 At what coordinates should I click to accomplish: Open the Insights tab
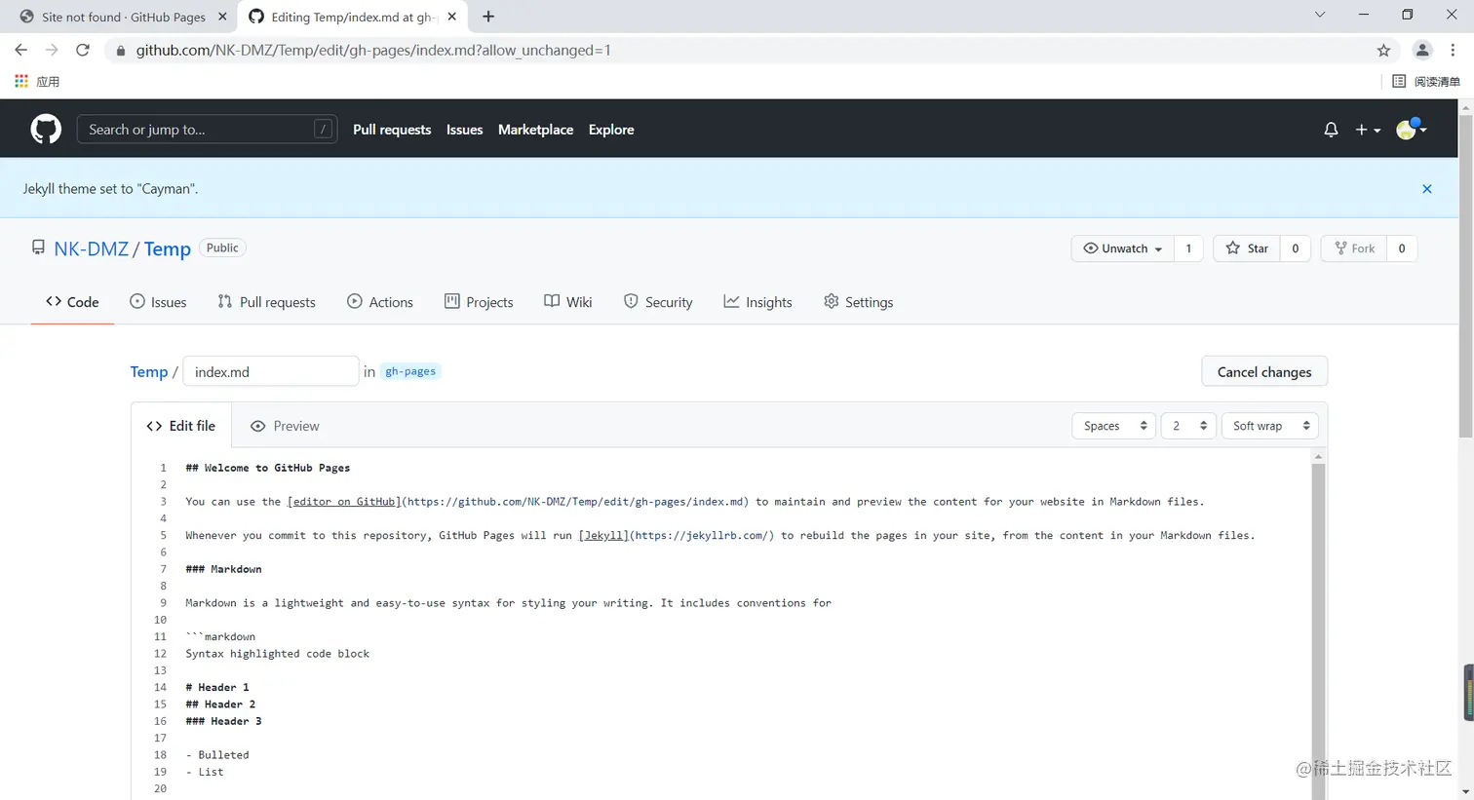(757, 302)
